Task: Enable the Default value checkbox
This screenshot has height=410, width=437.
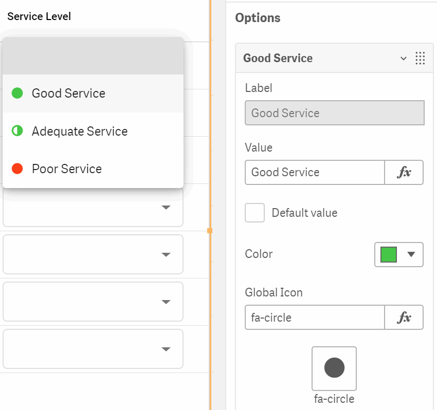Action: pos(254,213)
